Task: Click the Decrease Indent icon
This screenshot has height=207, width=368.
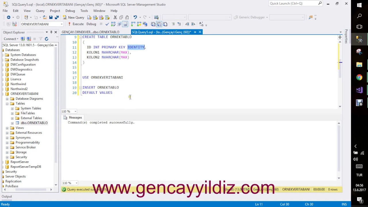Action: (x=187, y=24)
